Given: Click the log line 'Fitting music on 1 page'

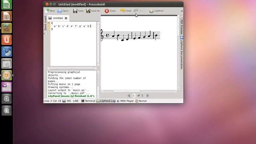Looking at the screenshot, I should point(64,84).
